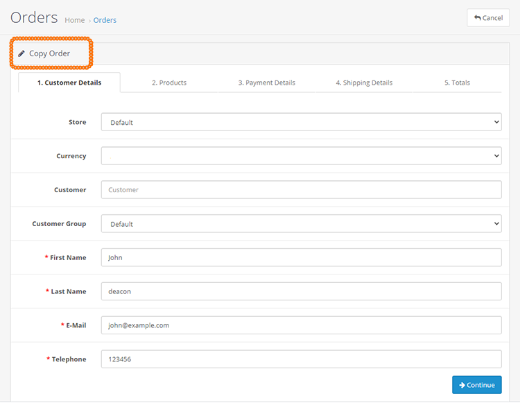The image size is (520, 403).
Task: Click the reply arrow icon on Cancel
Action: (x=477, y=17)
